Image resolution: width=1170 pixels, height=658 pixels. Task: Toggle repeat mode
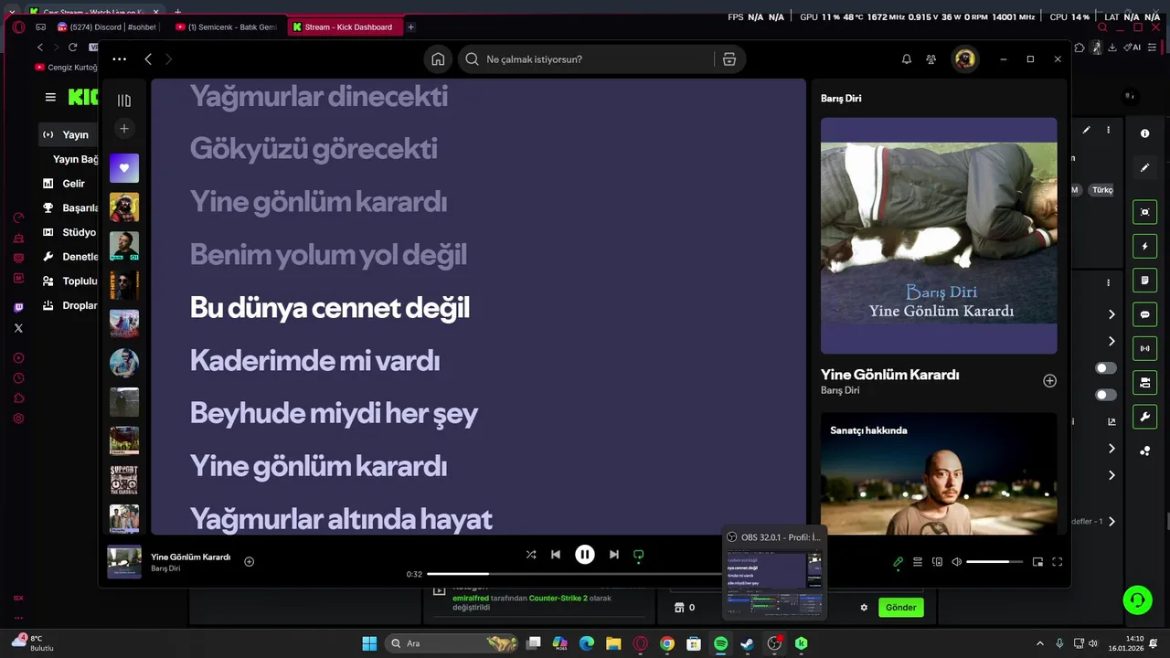tap(639, 555)
